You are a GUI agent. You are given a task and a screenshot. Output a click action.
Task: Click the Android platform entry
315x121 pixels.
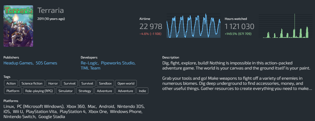(107, 106)
